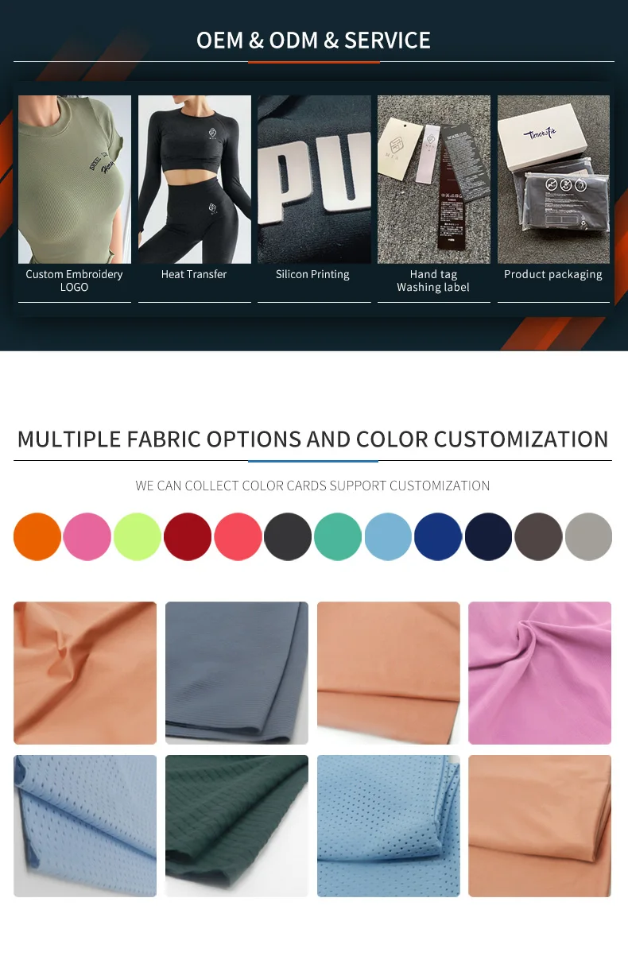Select the light gray color circle

click(x=588, y=537)
